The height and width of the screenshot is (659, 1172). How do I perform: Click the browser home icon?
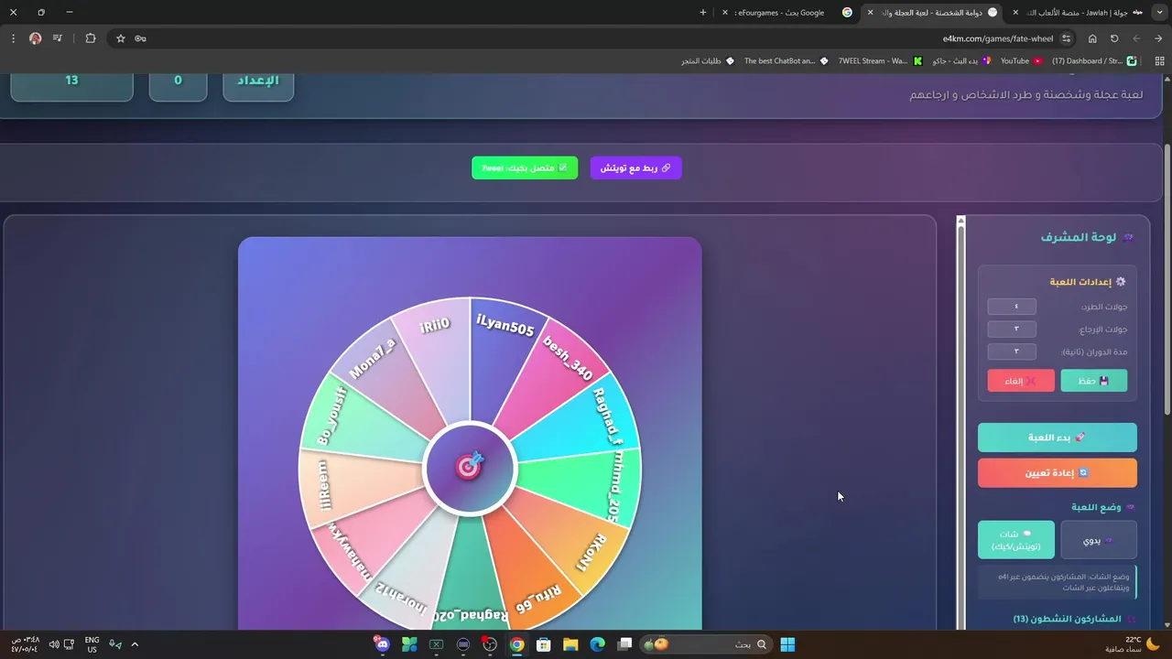pyautogui.click(x=1092, y=38)
